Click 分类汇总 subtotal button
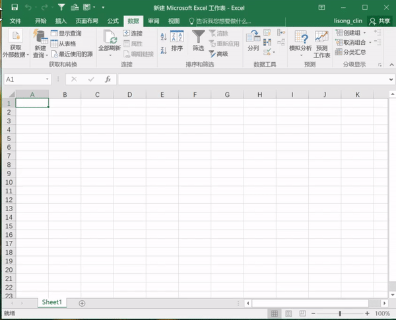This screenshot has height=320, width=396. (x=350, y=52)
